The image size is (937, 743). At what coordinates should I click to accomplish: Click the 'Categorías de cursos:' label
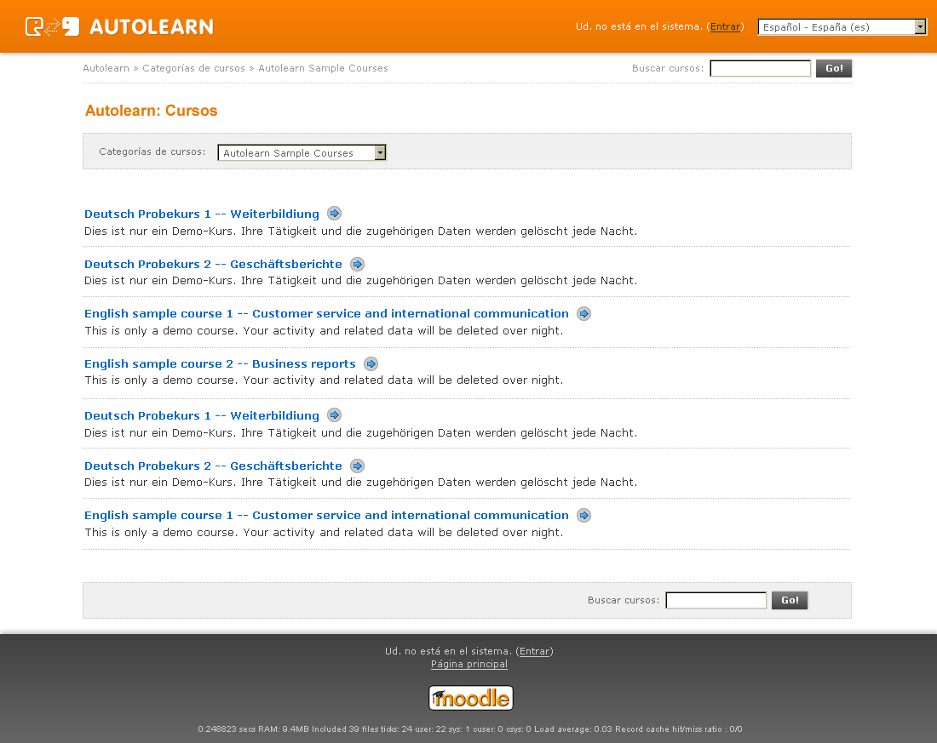(x=152, y=151)
